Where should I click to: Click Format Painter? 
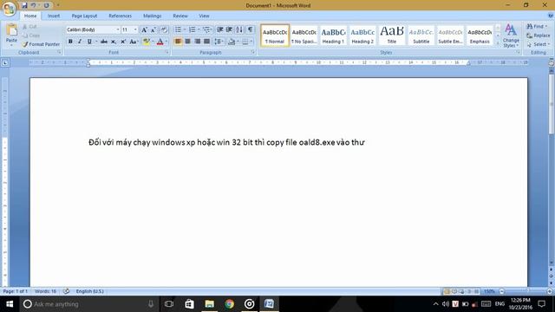(x=41, y=44)
